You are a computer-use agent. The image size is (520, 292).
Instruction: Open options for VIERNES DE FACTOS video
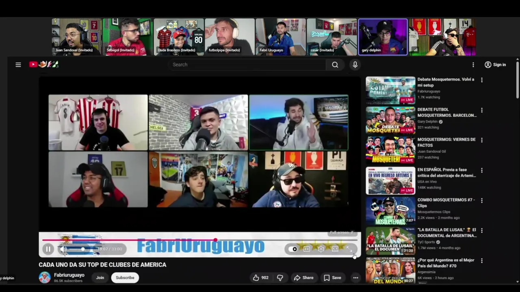tap(482, 140)
